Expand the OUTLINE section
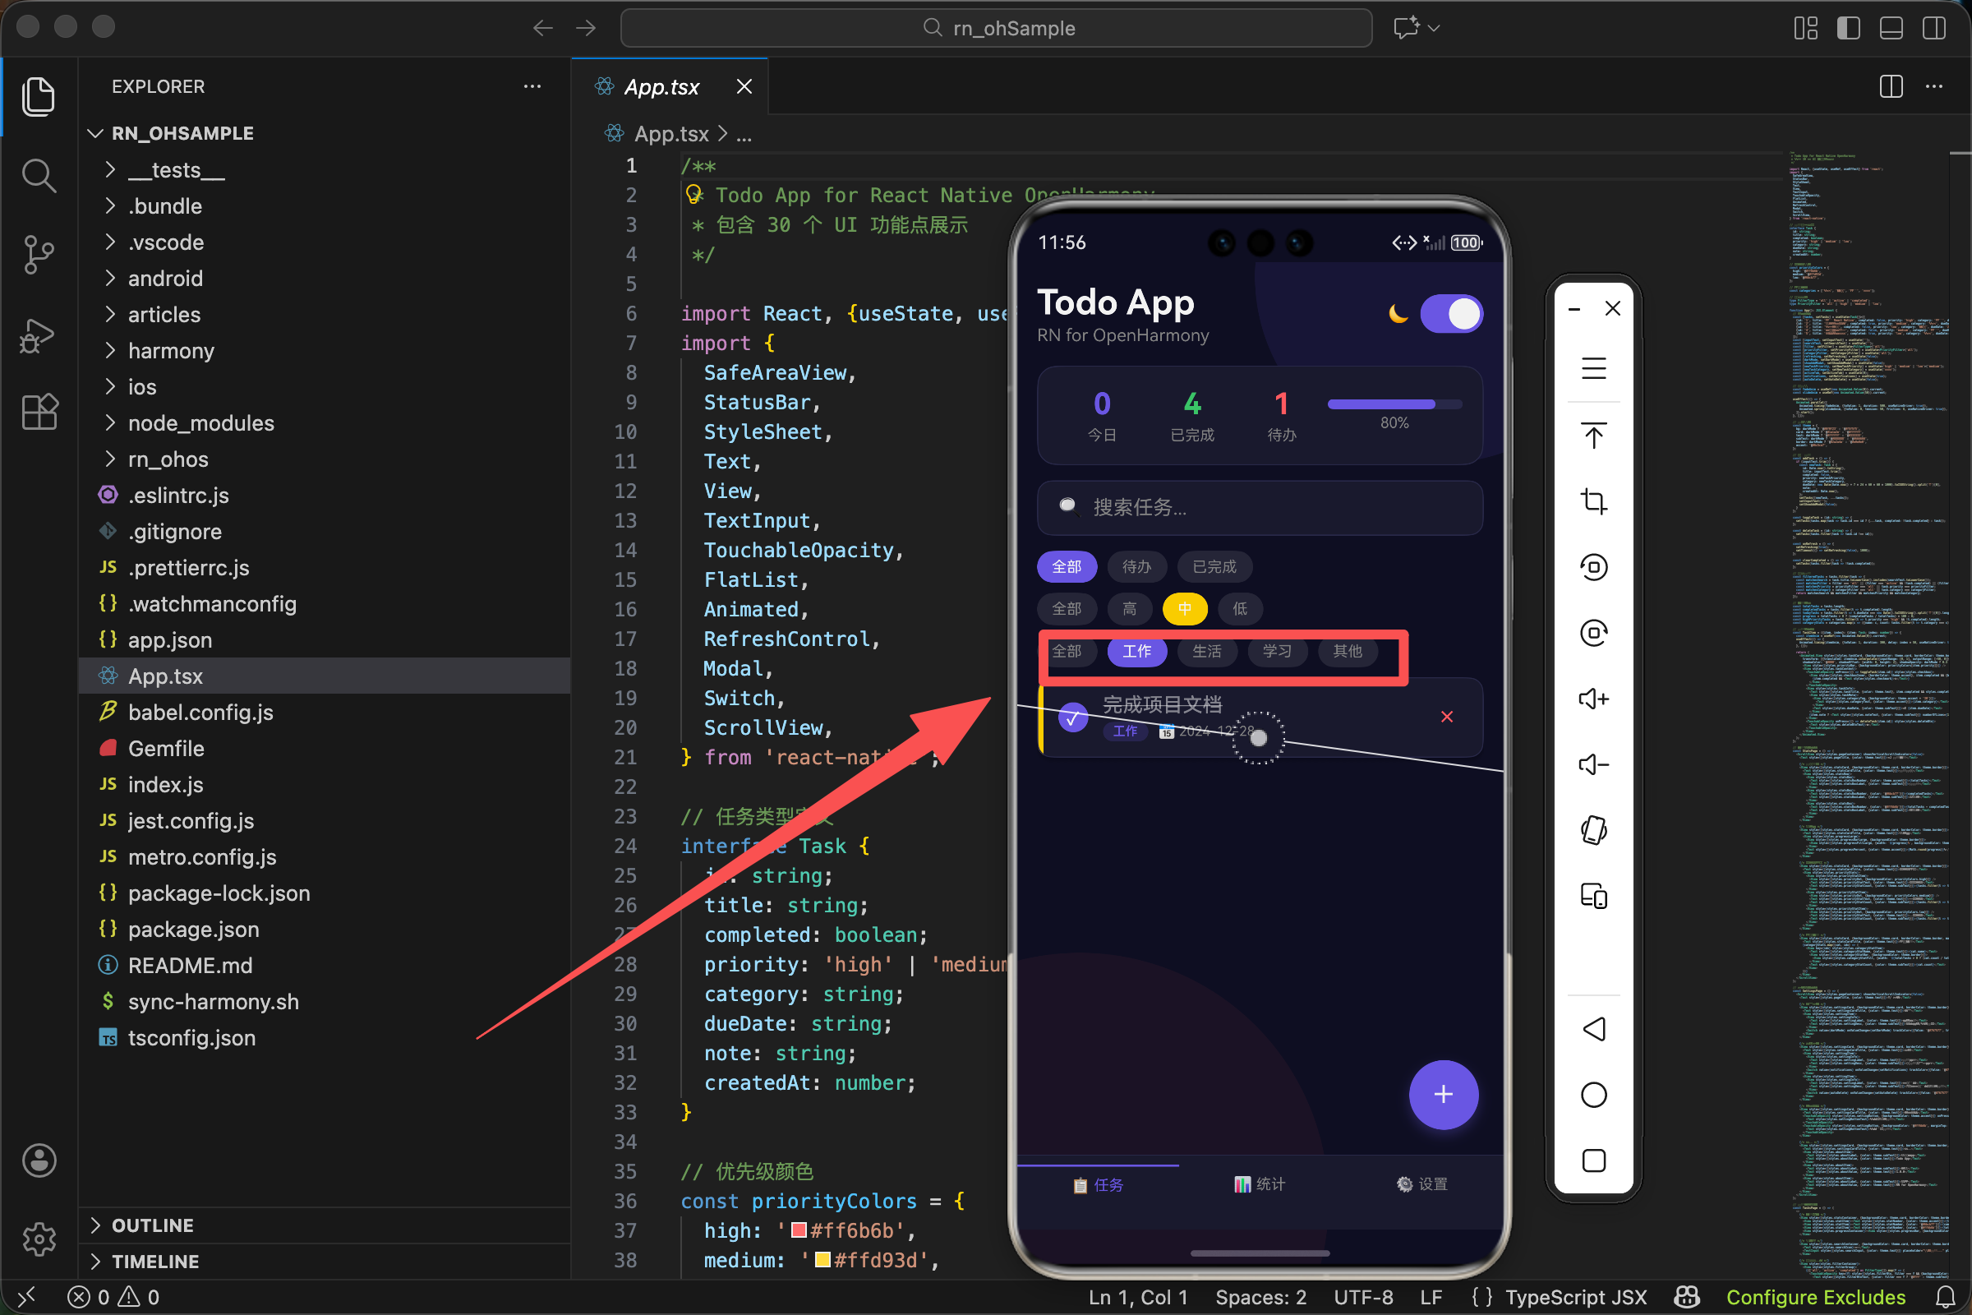The height and width of the screenshot is (1315, 1972). click(153, 1225)
